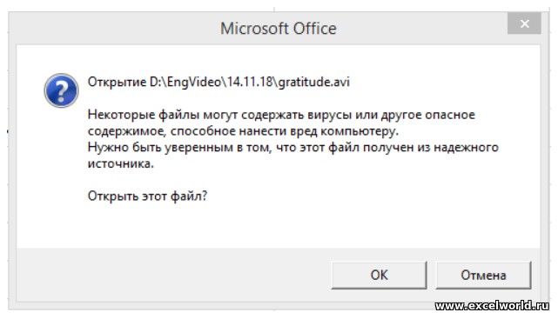Click the empty title bar left of Microsoft Office
The width and height of the screenshot is (558, 319).
114,29
